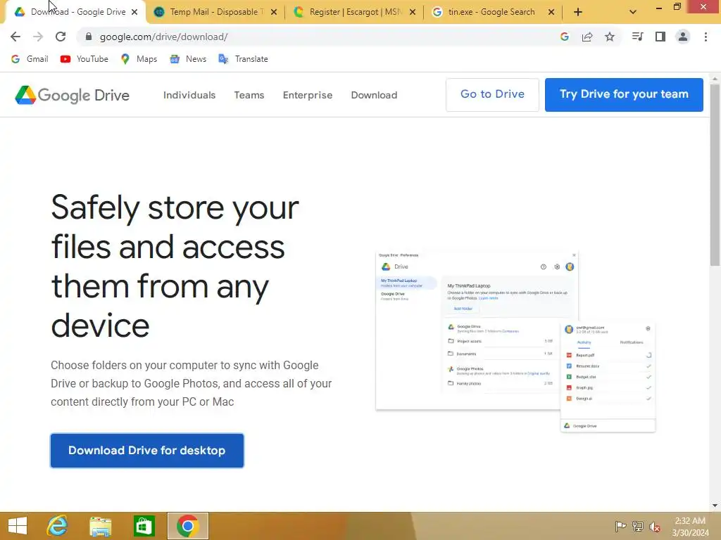Open the Enterprise nav item
Image resolution: width=721 pixels, height=540 pixels.
(x=308, y=95)
